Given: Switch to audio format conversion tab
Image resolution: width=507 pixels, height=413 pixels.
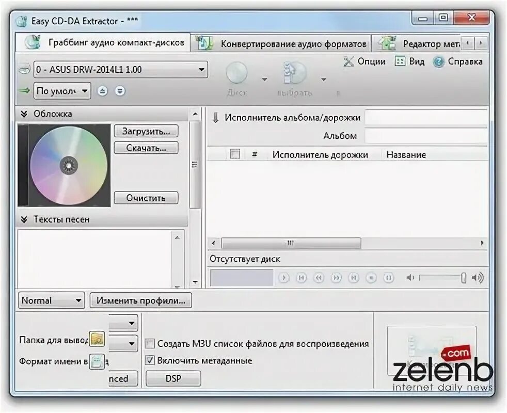Looking at the screenshot, I should (x=280, y=43).
